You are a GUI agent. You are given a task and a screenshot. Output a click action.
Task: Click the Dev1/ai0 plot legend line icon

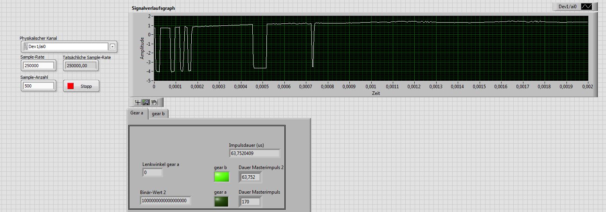point(586,7)
